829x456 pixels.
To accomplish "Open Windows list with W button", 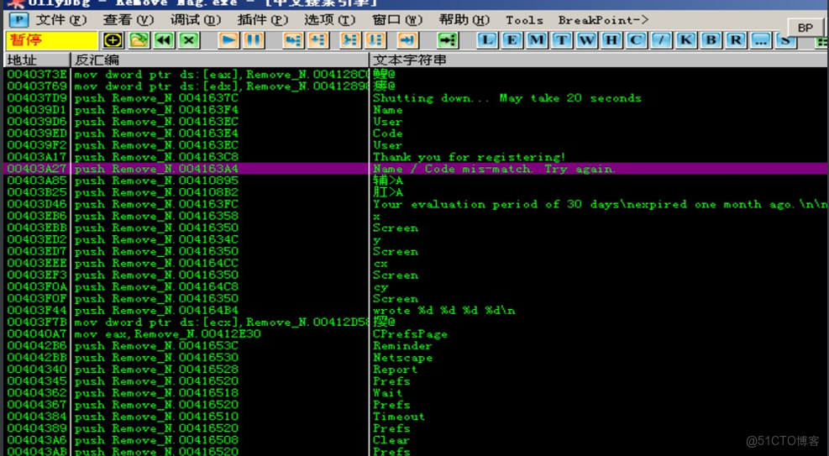I will click(x=586, y=40).
